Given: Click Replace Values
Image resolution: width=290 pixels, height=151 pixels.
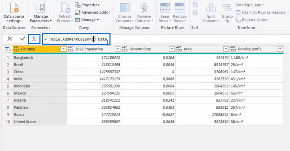Looking at the screenshot, I should 252,20.
